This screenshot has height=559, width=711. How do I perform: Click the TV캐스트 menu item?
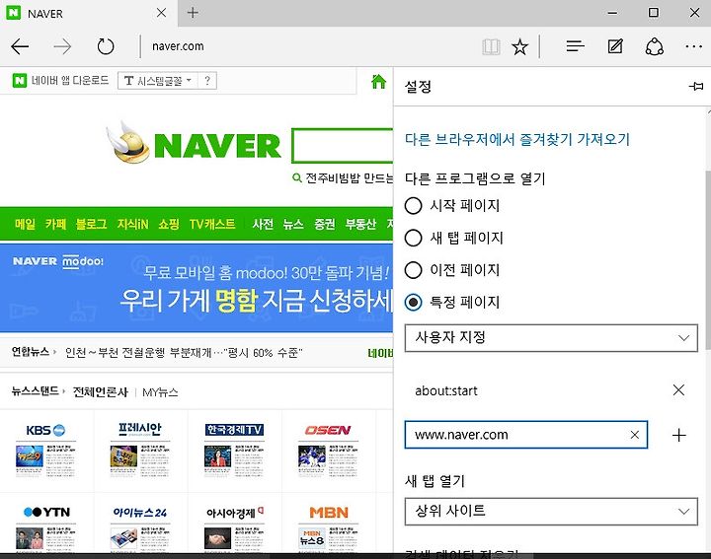pyautogui.click(x=212, y=224)
